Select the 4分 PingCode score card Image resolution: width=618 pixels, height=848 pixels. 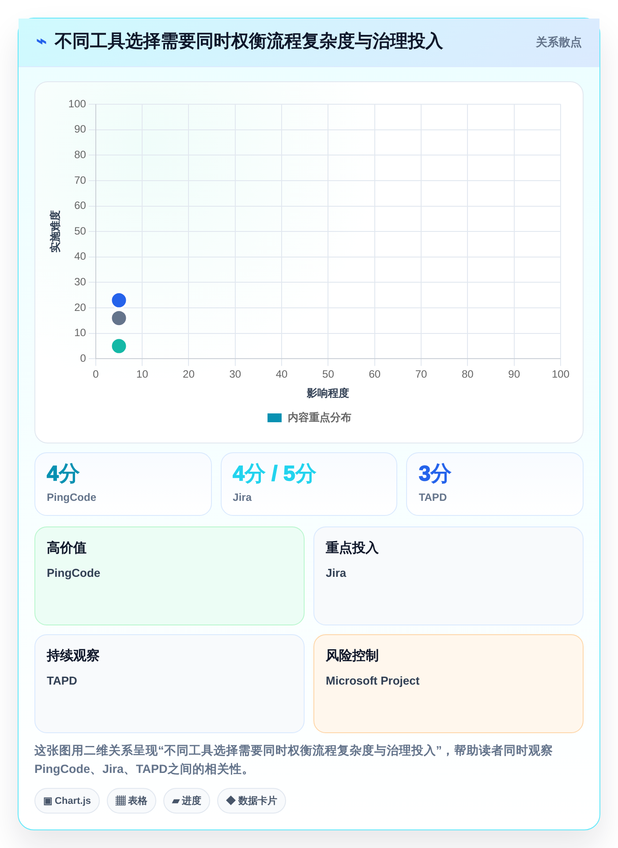[x=123, y=484]
